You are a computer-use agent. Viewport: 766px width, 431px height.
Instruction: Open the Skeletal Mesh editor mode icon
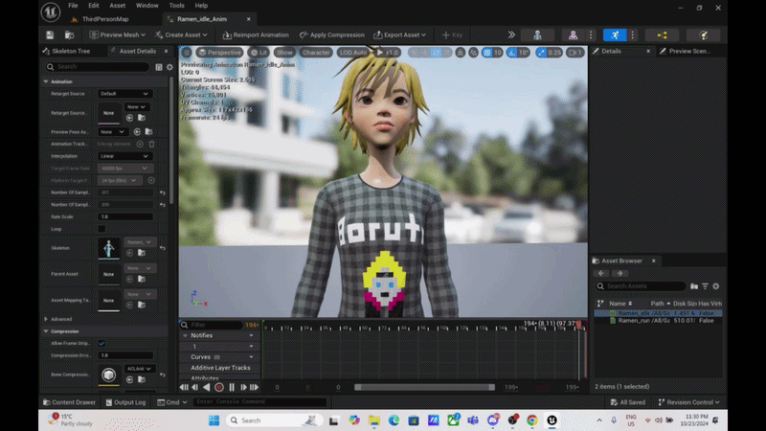573,35
